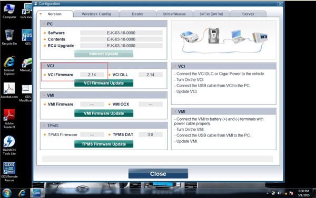Open the Units of Measure tab

click(174, 14)
